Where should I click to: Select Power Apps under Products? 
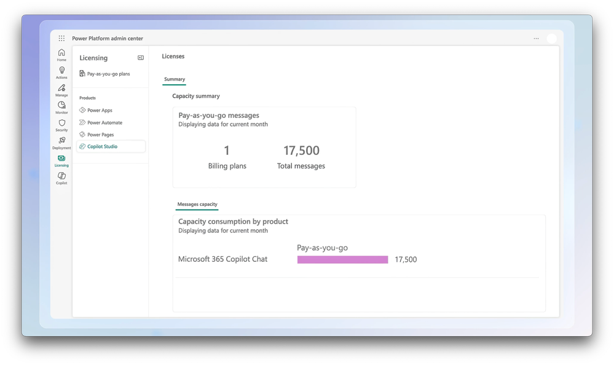[x=100, y=111]
